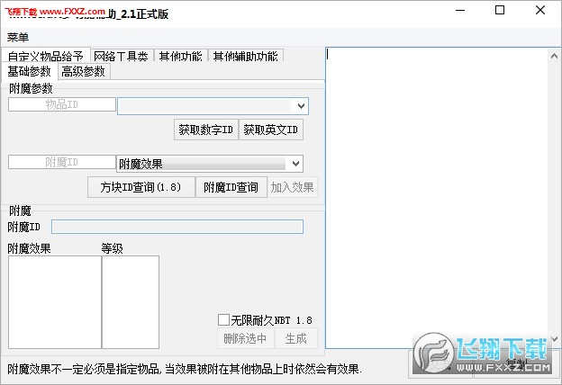The image size is (562, 385).
Task: Switch to the 网络工具类 tab
Action: tap(122, 56)
